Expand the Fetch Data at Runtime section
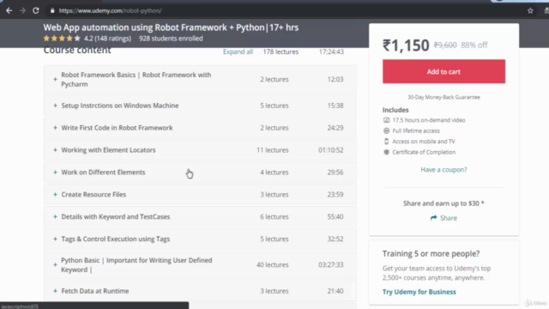Image resolution: width=549 pixels, height=309 pixels. (200, 291)
